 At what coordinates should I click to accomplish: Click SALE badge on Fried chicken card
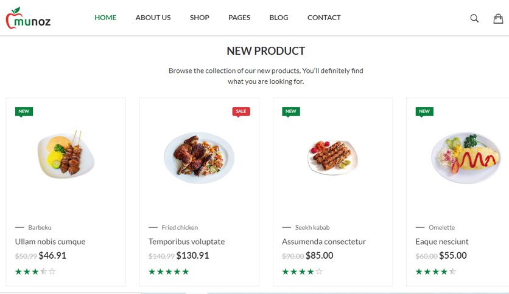pyautogui.click(x=241, y=111)
